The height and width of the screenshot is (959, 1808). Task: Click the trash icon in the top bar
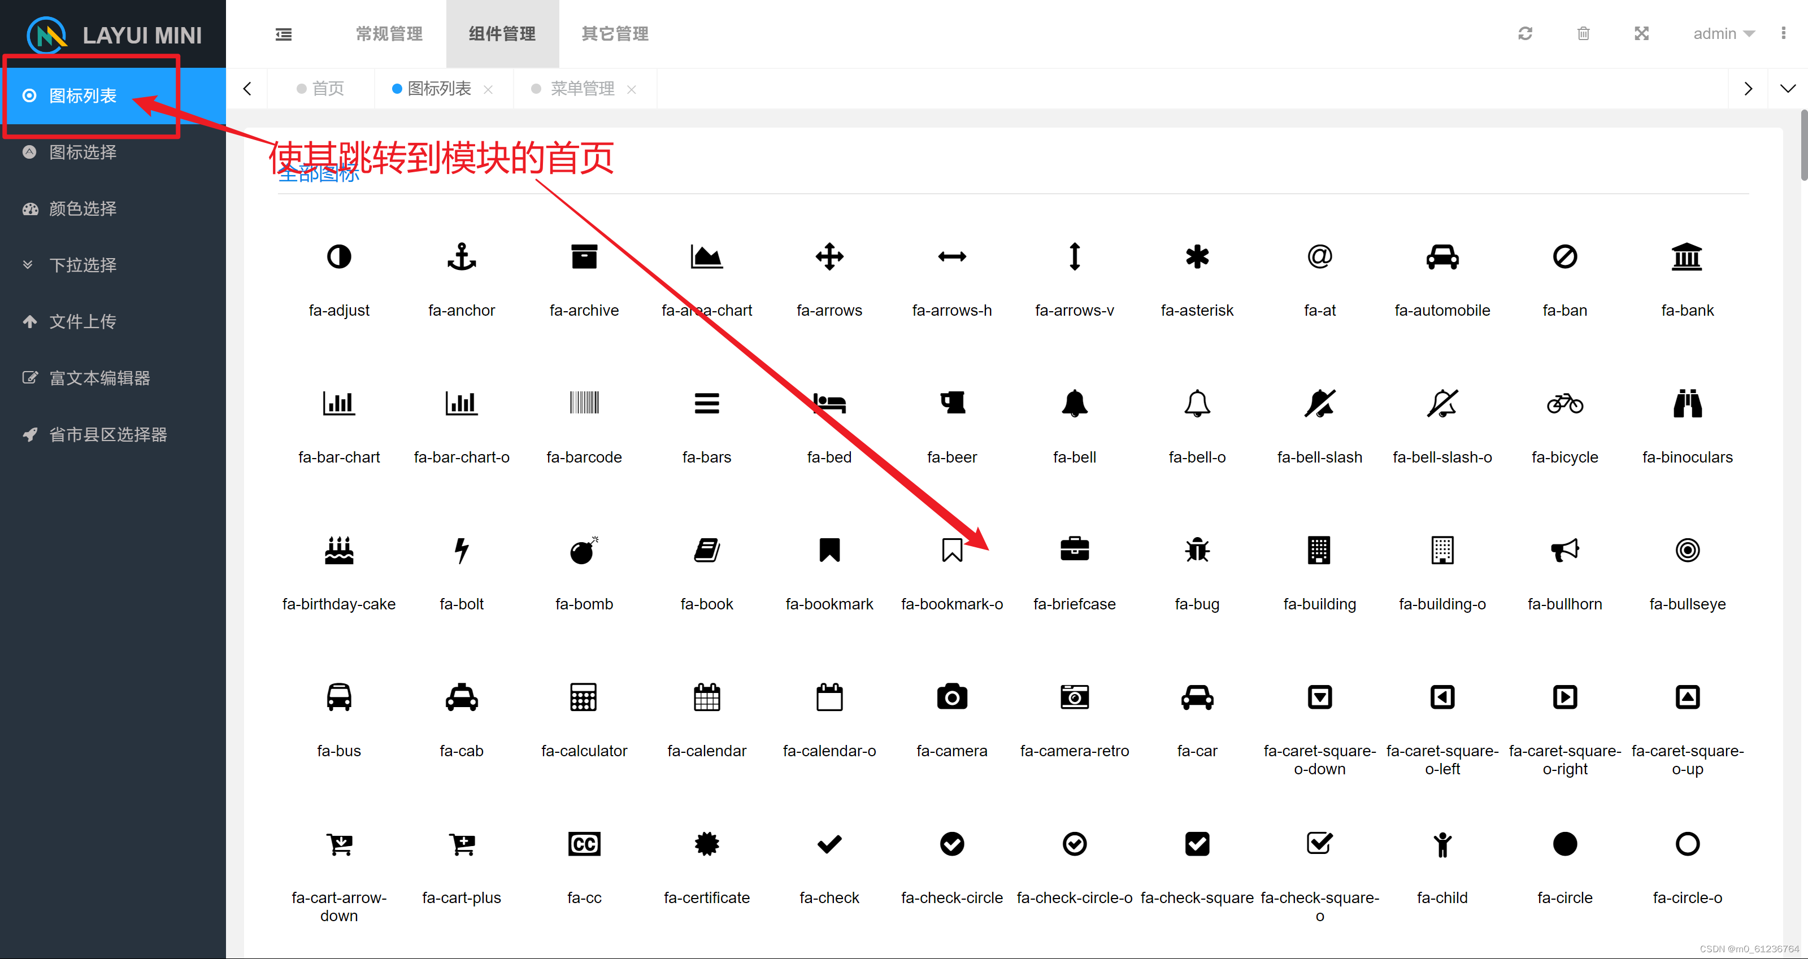(1583, 33)
